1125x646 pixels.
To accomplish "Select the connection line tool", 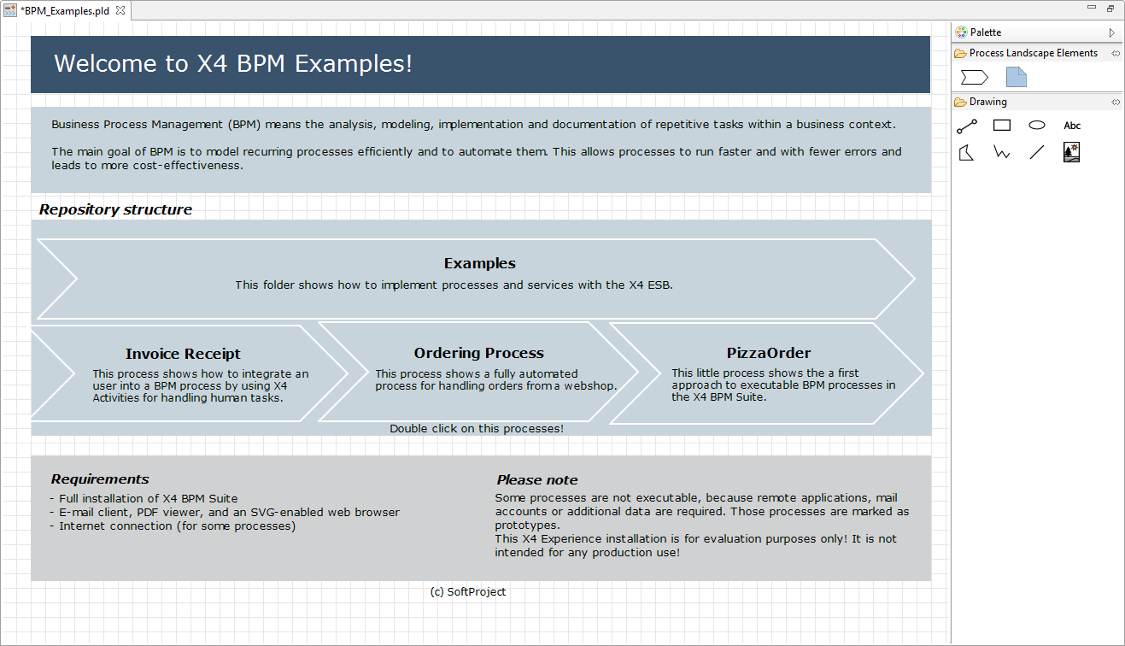I will 966,126.
